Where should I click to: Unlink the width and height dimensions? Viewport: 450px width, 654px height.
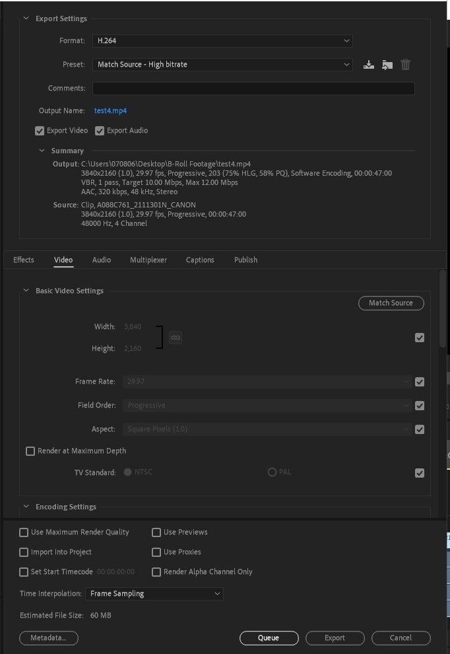176,337
